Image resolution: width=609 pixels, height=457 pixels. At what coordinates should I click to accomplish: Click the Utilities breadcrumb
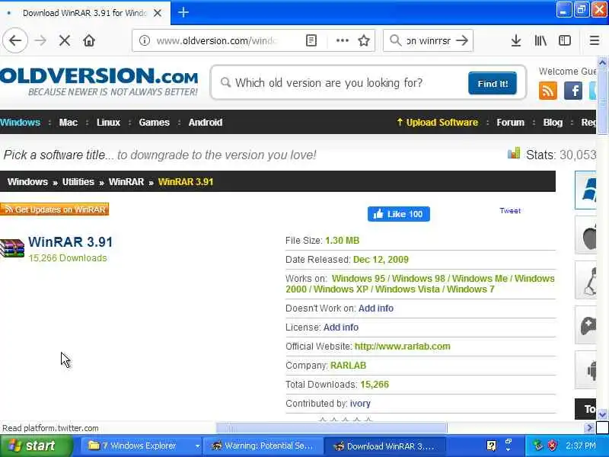78,182
